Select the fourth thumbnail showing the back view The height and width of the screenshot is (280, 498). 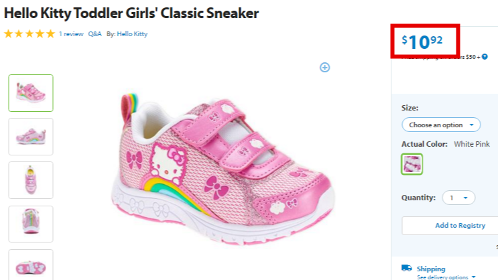[x=31, y=224]
